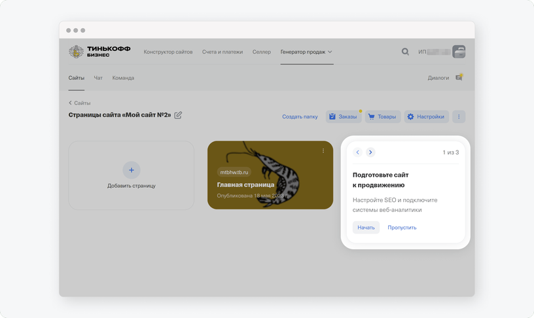The image size is (534, 318).
Task: Go to next onboarding tip
Action: (370, 152)
